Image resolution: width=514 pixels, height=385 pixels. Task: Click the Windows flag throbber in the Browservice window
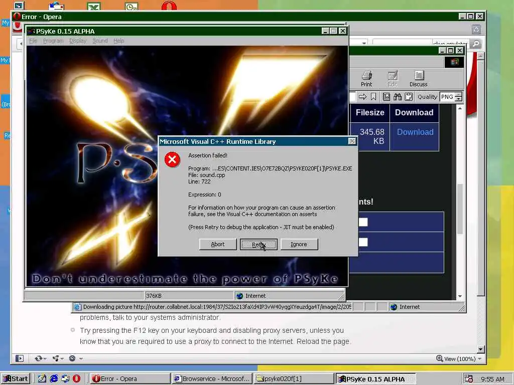[454, 62]
